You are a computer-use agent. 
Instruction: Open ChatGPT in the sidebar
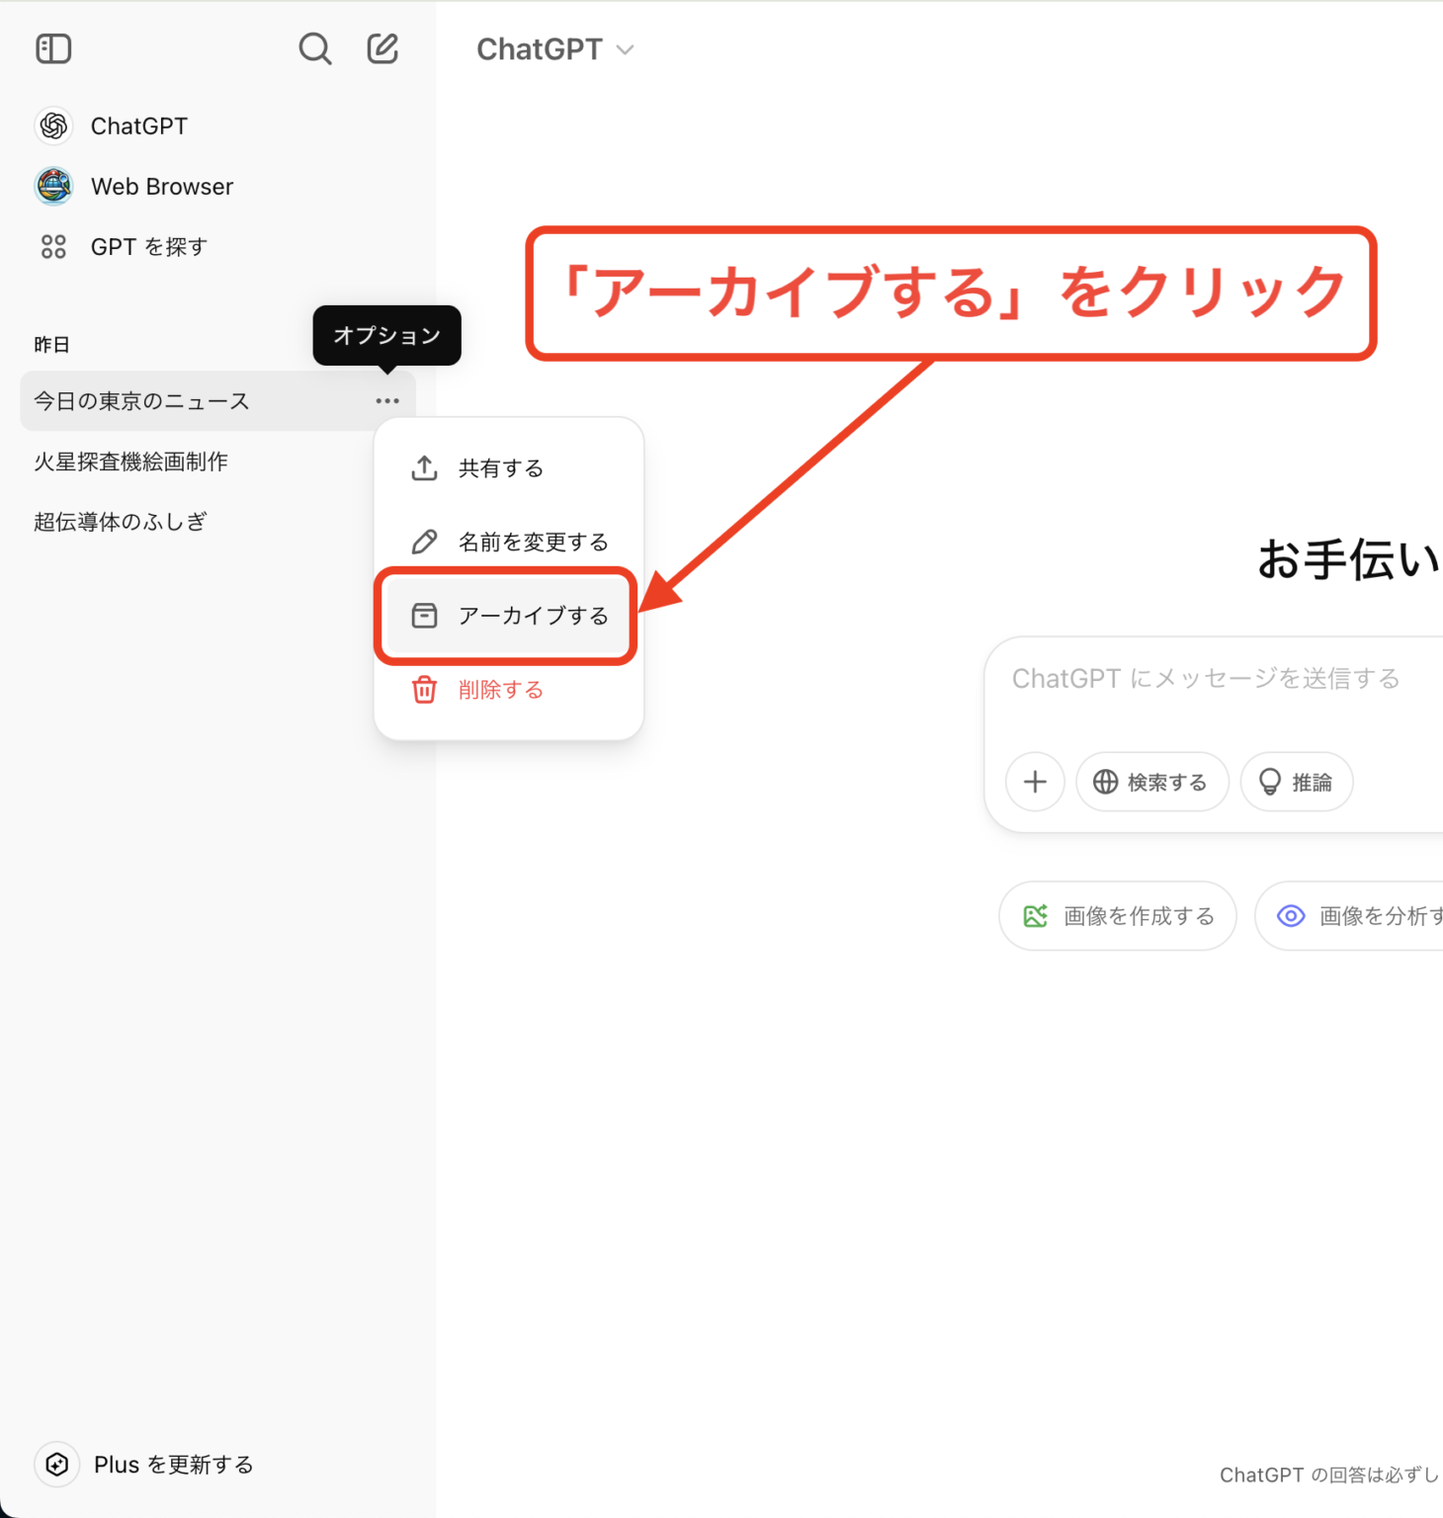pyautogui.click(x=138, y=126)
